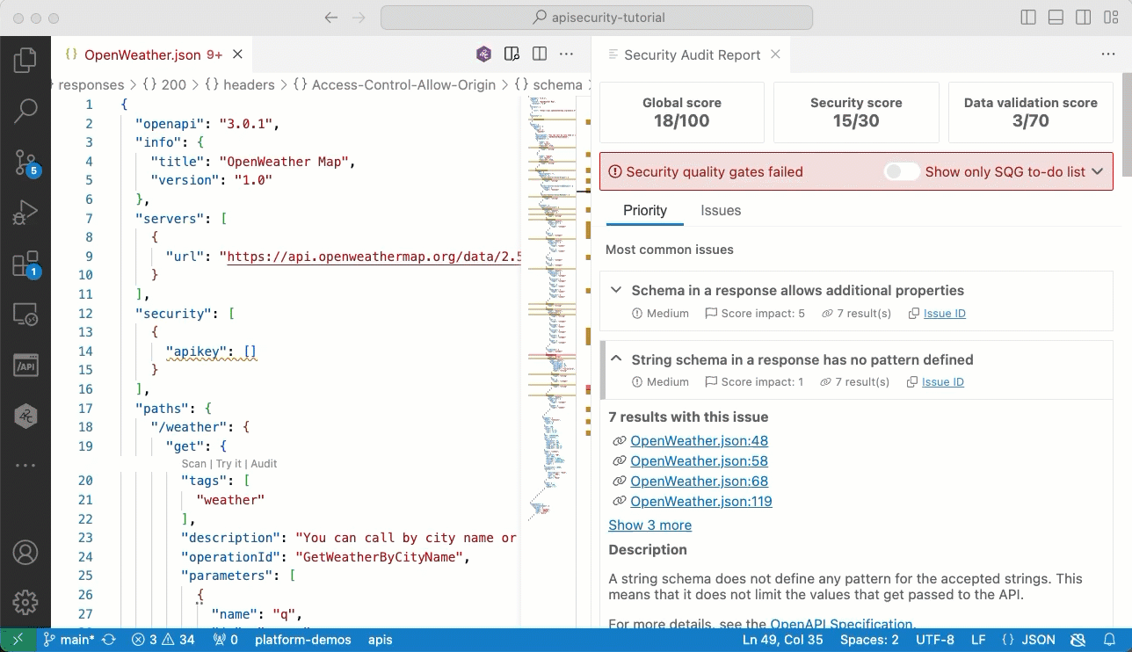Open the Manage gear menu
Screen dimensions: 1132x652
(25, 603)
